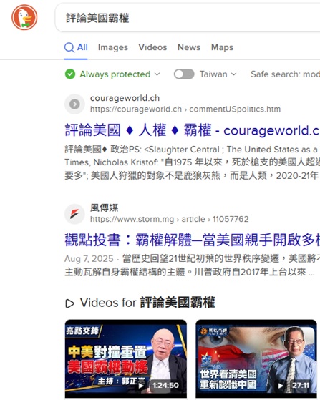Play the 27:11 video via play icon
Image resolution: width=320 pixels, height=400 pixels.
tap(281, 386)
